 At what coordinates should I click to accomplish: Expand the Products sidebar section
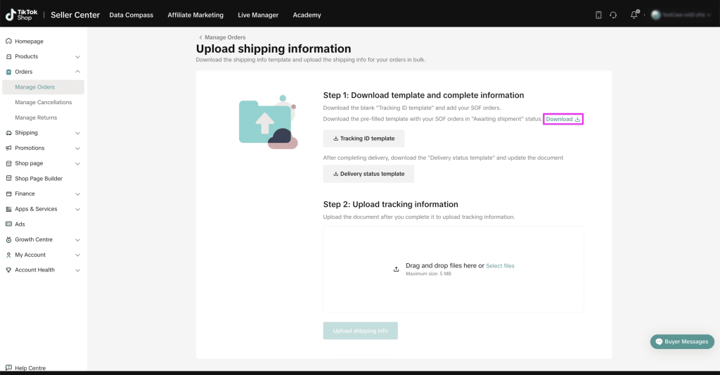(x=77, y=57)
